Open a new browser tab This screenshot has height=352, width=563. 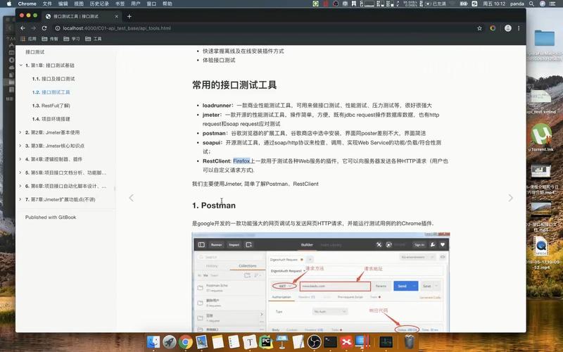coord(129,16)
